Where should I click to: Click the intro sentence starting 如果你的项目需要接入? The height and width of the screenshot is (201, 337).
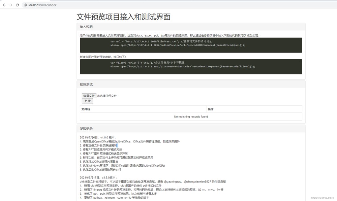pyautogui.click(x=170, y=35)
